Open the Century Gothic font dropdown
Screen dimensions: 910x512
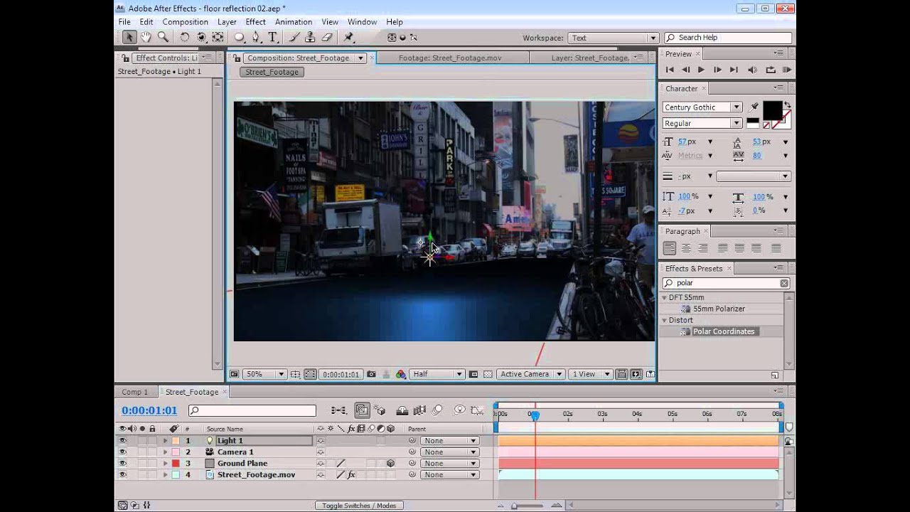702,107
